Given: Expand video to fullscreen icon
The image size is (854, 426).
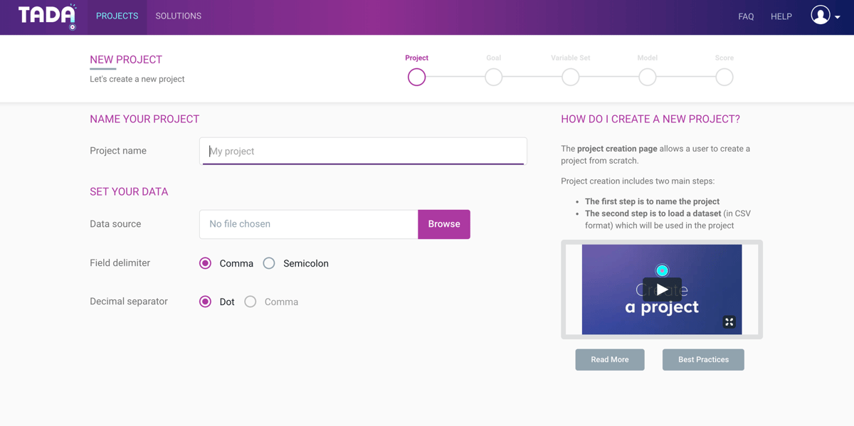Looking at the screenshot, I should point(729,322).
